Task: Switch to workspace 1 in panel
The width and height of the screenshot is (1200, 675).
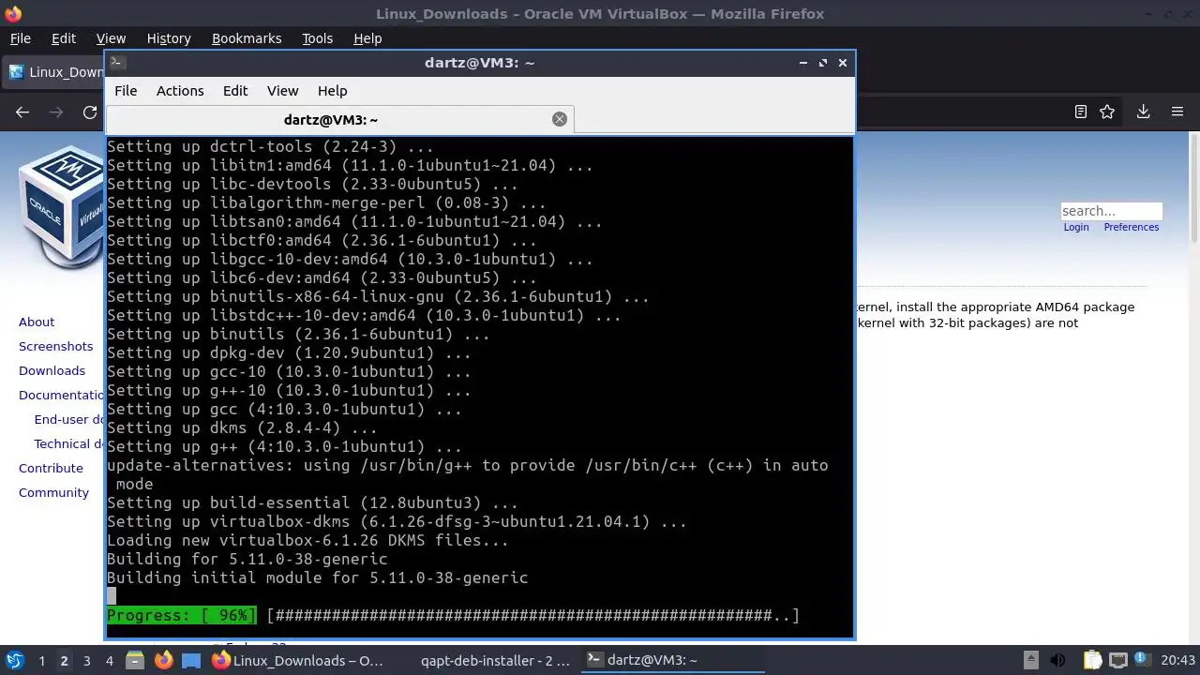Action: [41, 661]
